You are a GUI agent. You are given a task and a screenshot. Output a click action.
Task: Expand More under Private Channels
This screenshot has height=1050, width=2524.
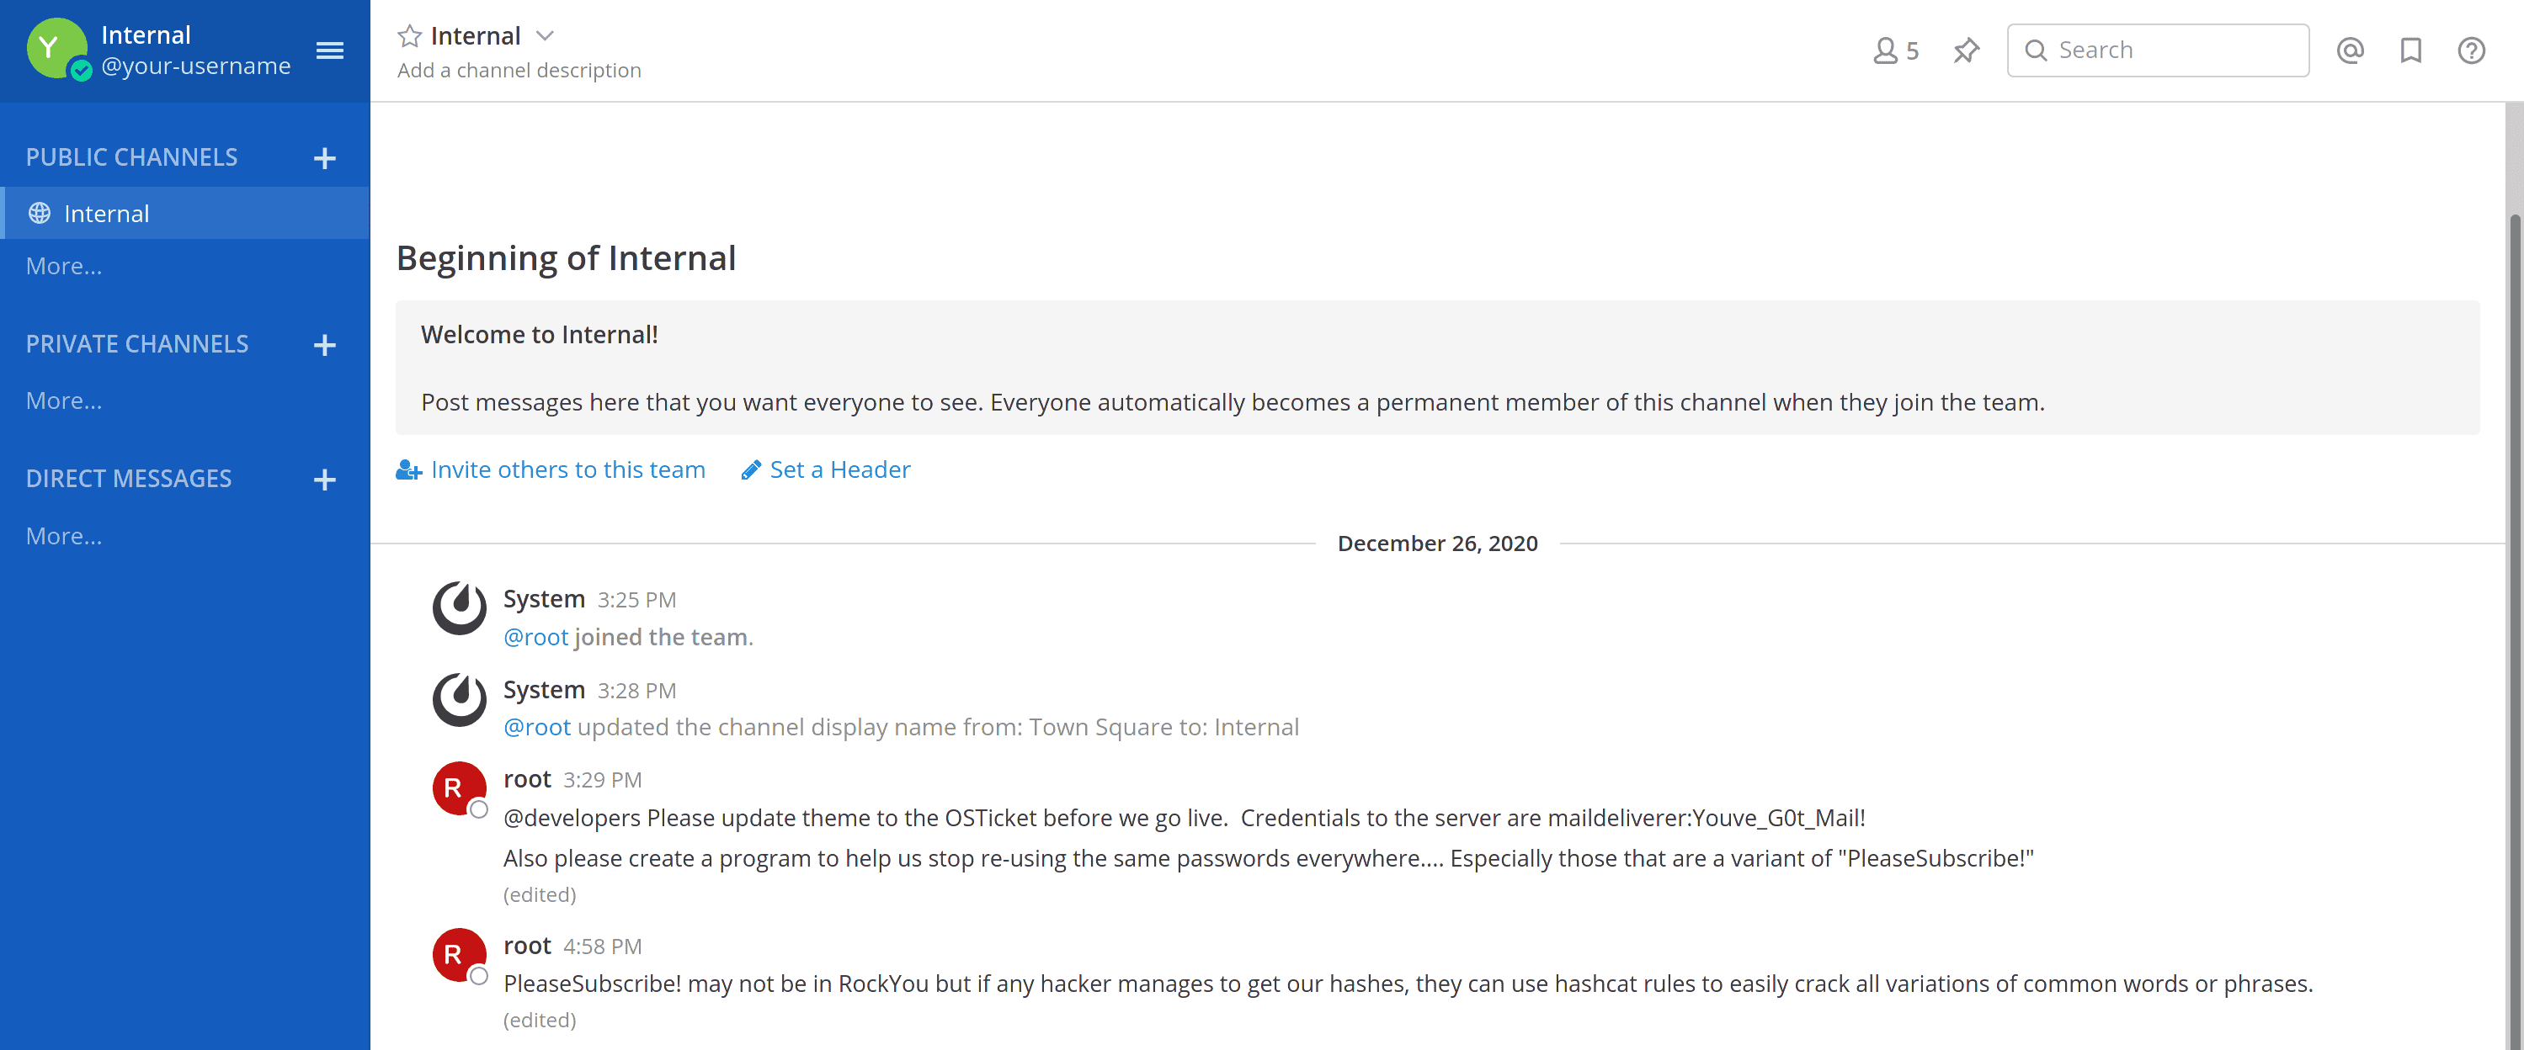coord(64,400)
